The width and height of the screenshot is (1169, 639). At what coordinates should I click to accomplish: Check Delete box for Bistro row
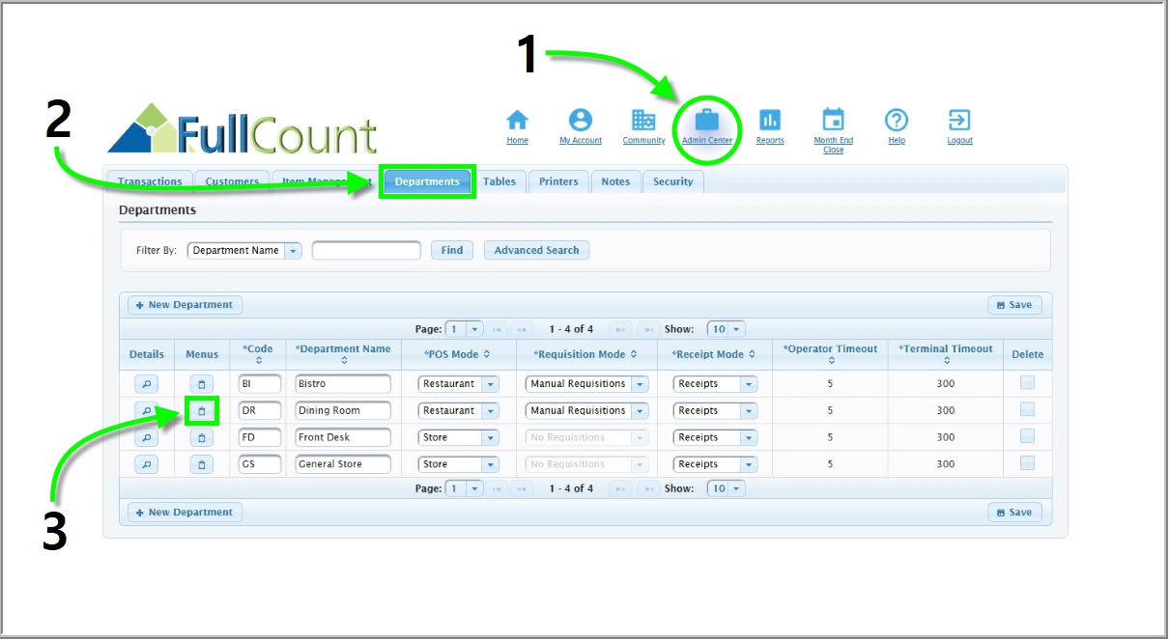click(x=1027, y=383)
